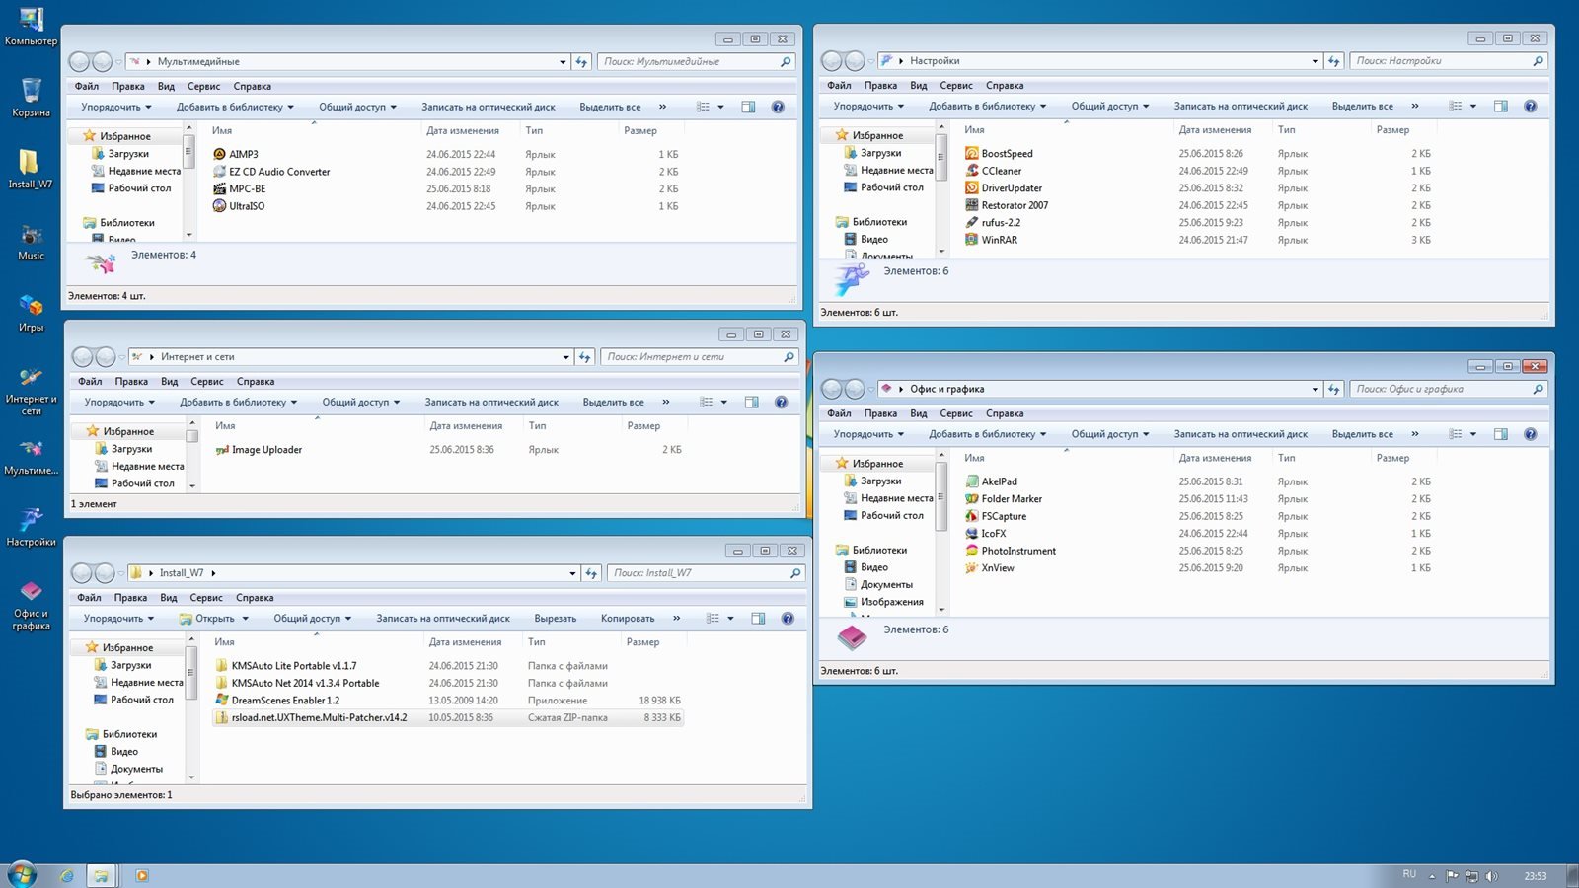Open Сервис menu in Настройки window
This screenshot has width=1579, height=888.
coord(955,85)
